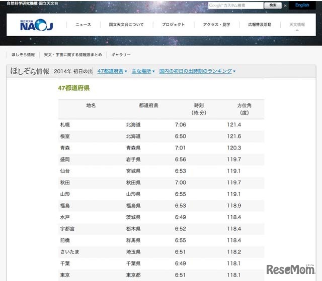The height and width of the screenshot is (281, 322).
Task: Switch the site language to English
Action: click(302, 6)
